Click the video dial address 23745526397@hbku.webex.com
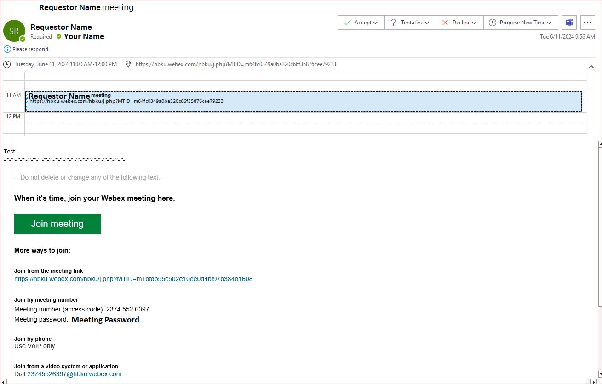Screen dimensions: 602x384 tap(75, 374)
